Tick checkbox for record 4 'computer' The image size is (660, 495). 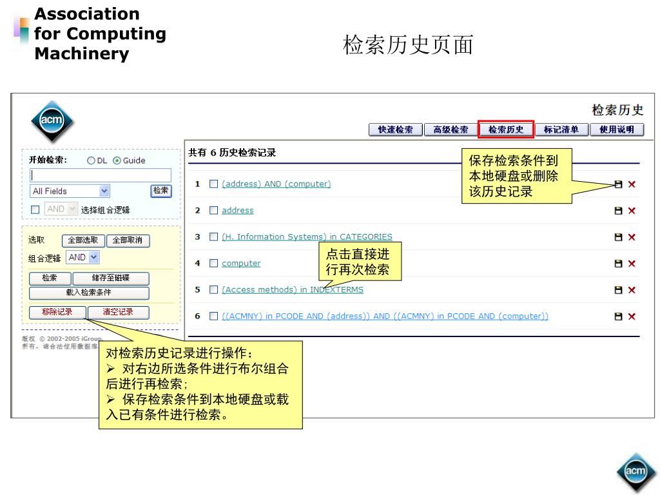(x=213, y=263)
